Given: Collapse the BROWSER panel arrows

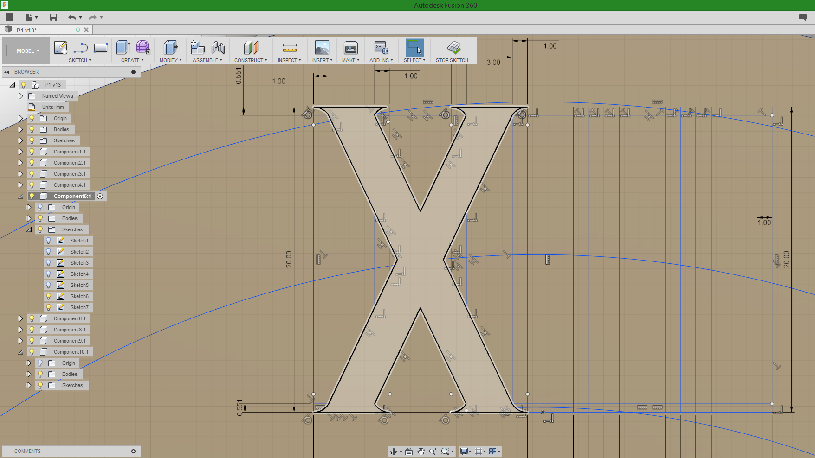Looking at the screenshot, I should point(7,72).
